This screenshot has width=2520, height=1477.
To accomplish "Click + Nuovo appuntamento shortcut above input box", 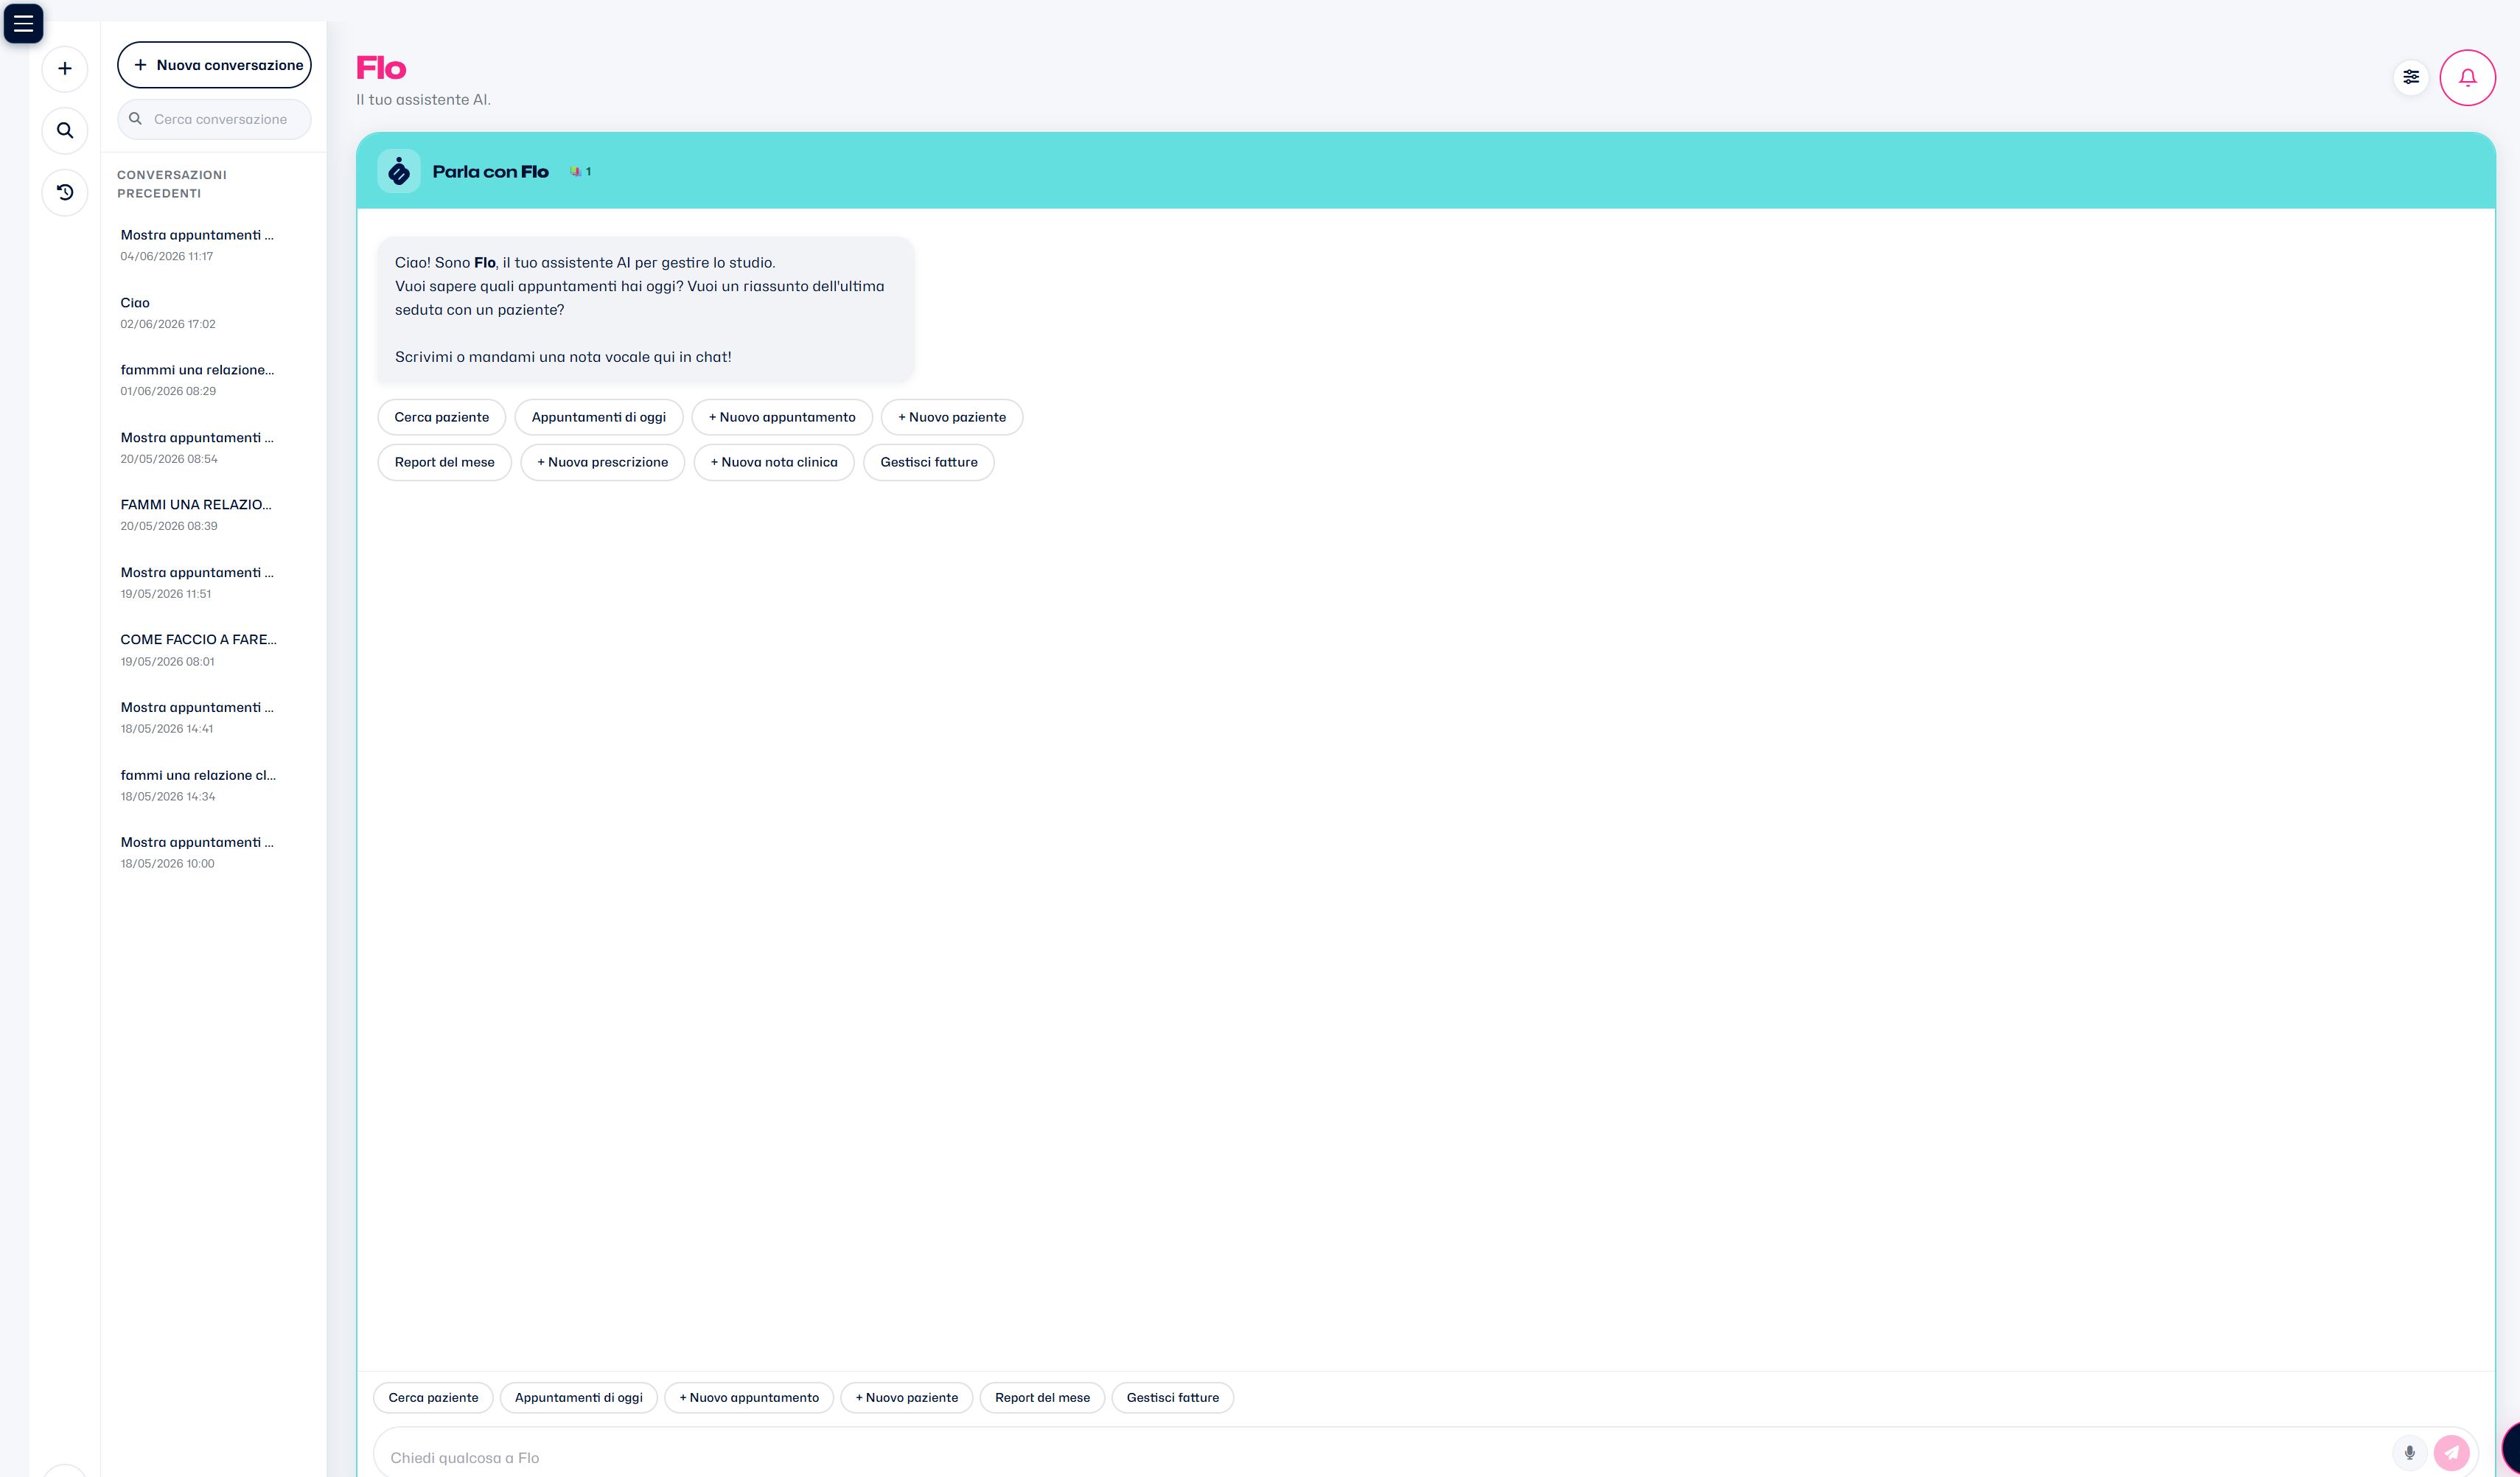I will [x=749, y=1397].
